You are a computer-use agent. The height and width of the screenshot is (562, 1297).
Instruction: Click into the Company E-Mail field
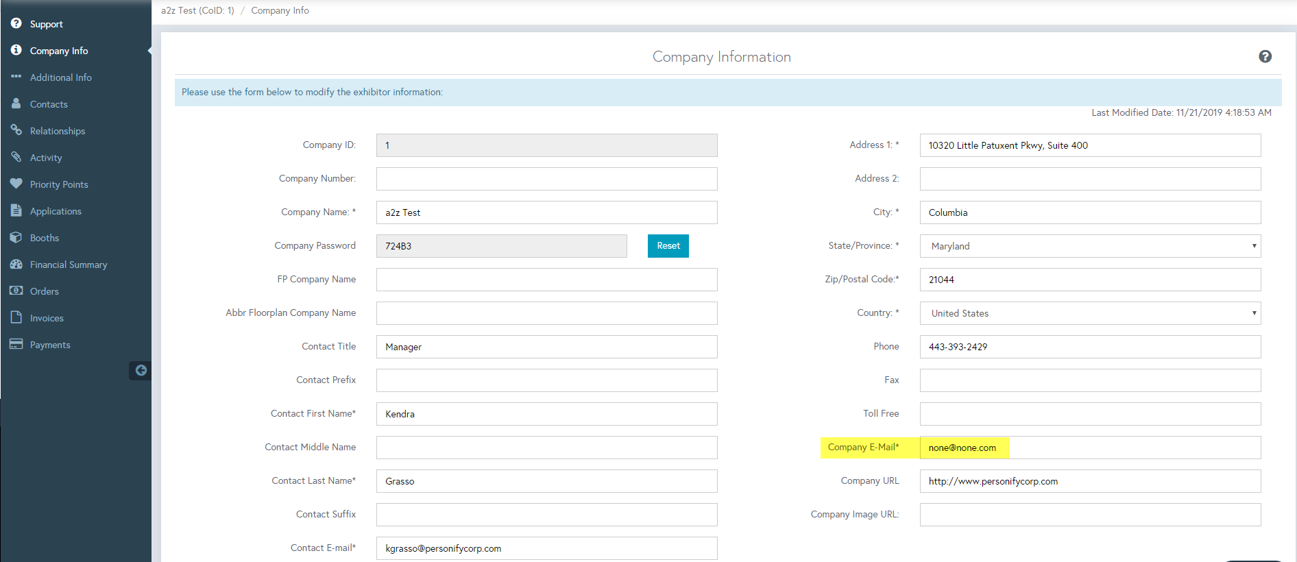coord(1089,448)
